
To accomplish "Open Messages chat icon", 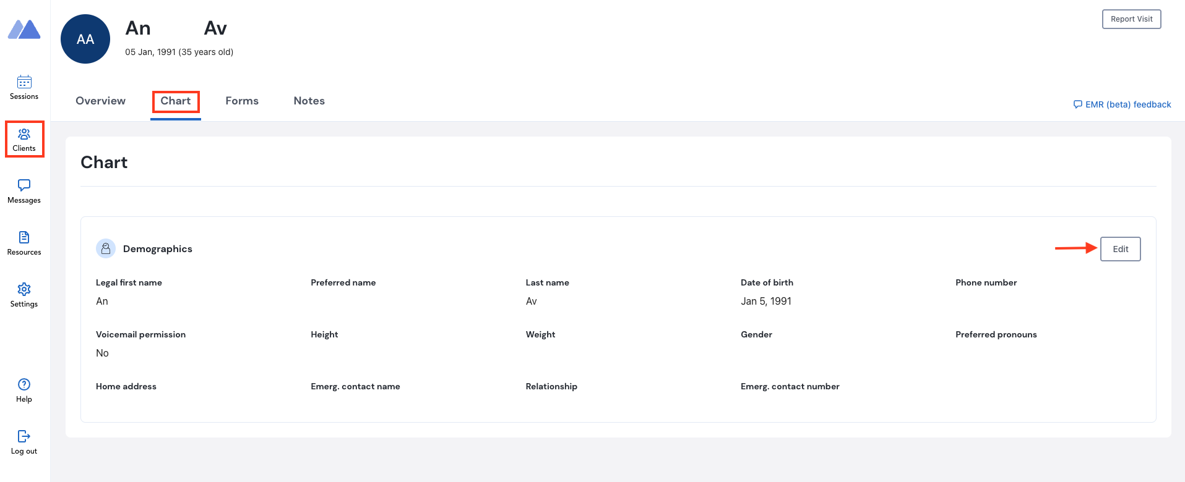I will pyautogui.click(x=24, y=185).
